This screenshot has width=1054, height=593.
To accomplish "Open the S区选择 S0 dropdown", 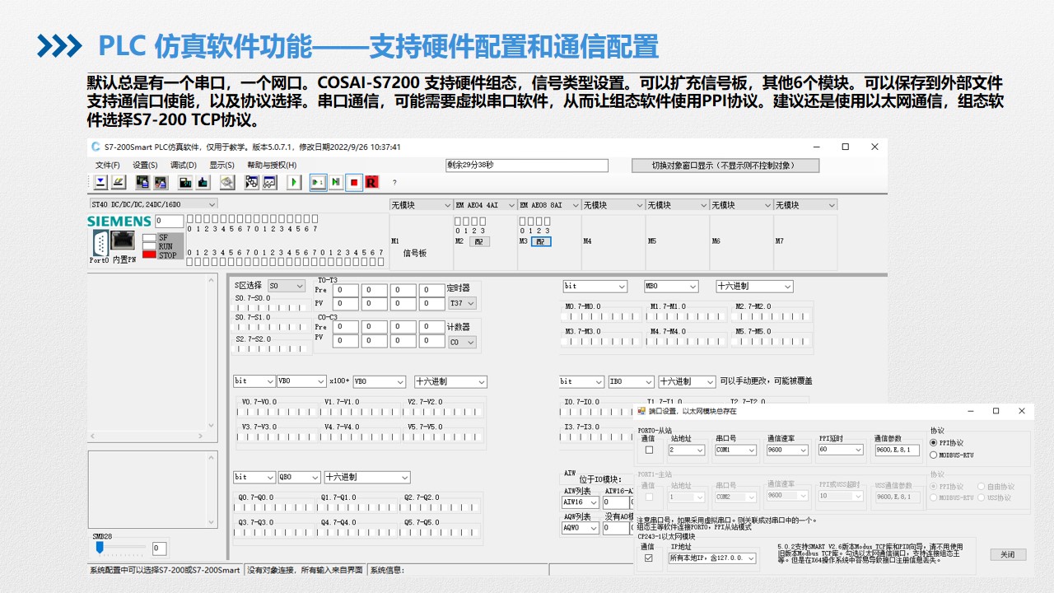I will point(287,286).
